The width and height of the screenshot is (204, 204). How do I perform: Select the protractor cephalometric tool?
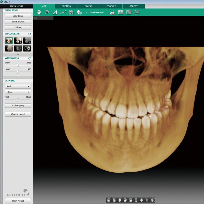tap(113, 12)
